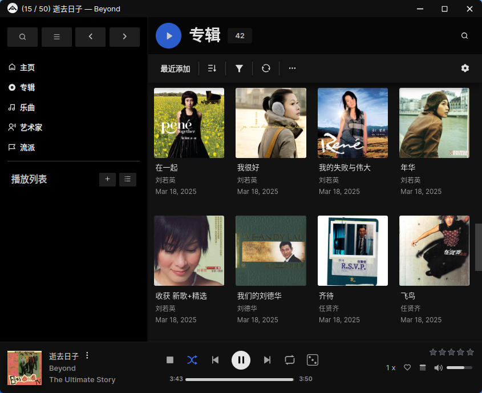Stop playback with the stop button
The height and width of the screenshot is (393, 482).
[x=170, y=360]
